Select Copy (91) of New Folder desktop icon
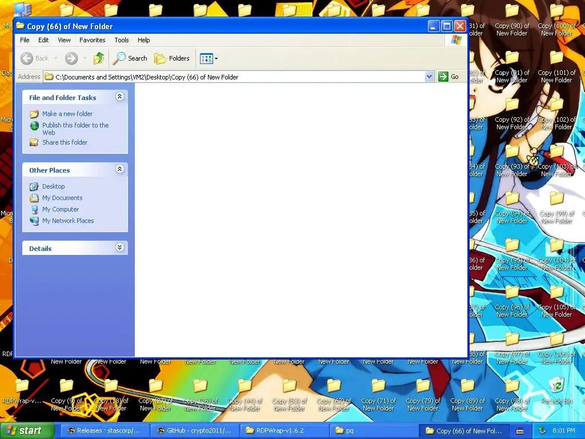The image size is (585, 439). (512, 68)
